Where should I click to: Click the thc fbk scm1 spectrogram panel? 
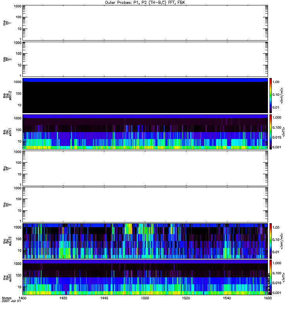[x=145, y=277]
